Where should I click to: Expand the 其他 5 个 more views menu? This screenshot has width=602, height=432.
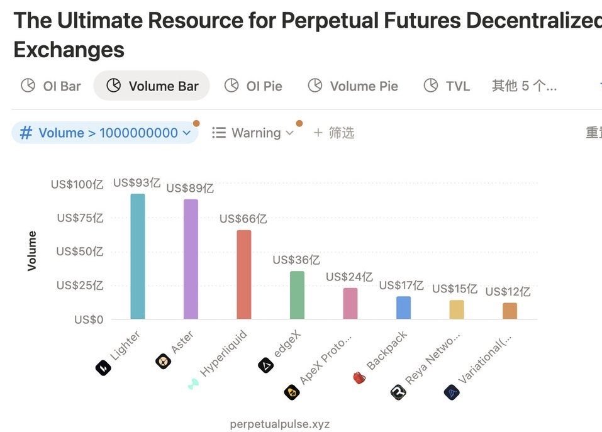pyautogui.click(x=524, y=86)
